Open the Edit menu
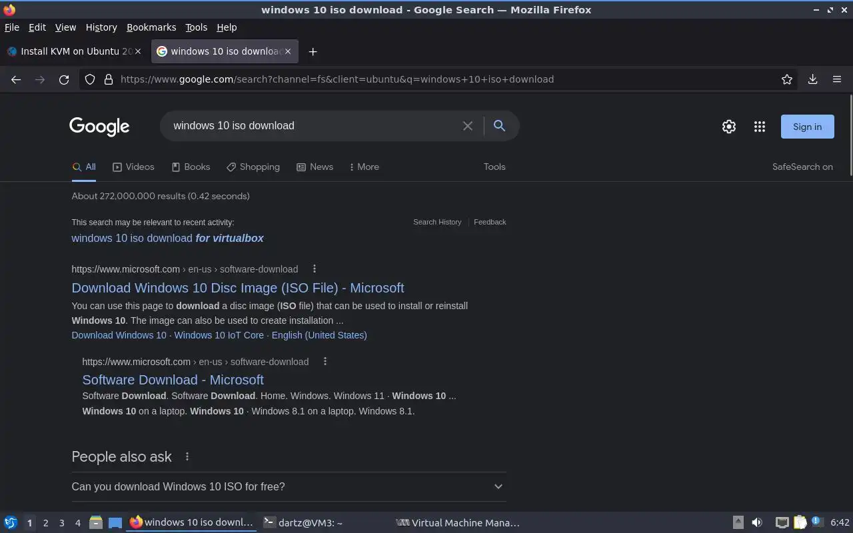Viewport: 853px width, 533px height. [x=37, y=27]
